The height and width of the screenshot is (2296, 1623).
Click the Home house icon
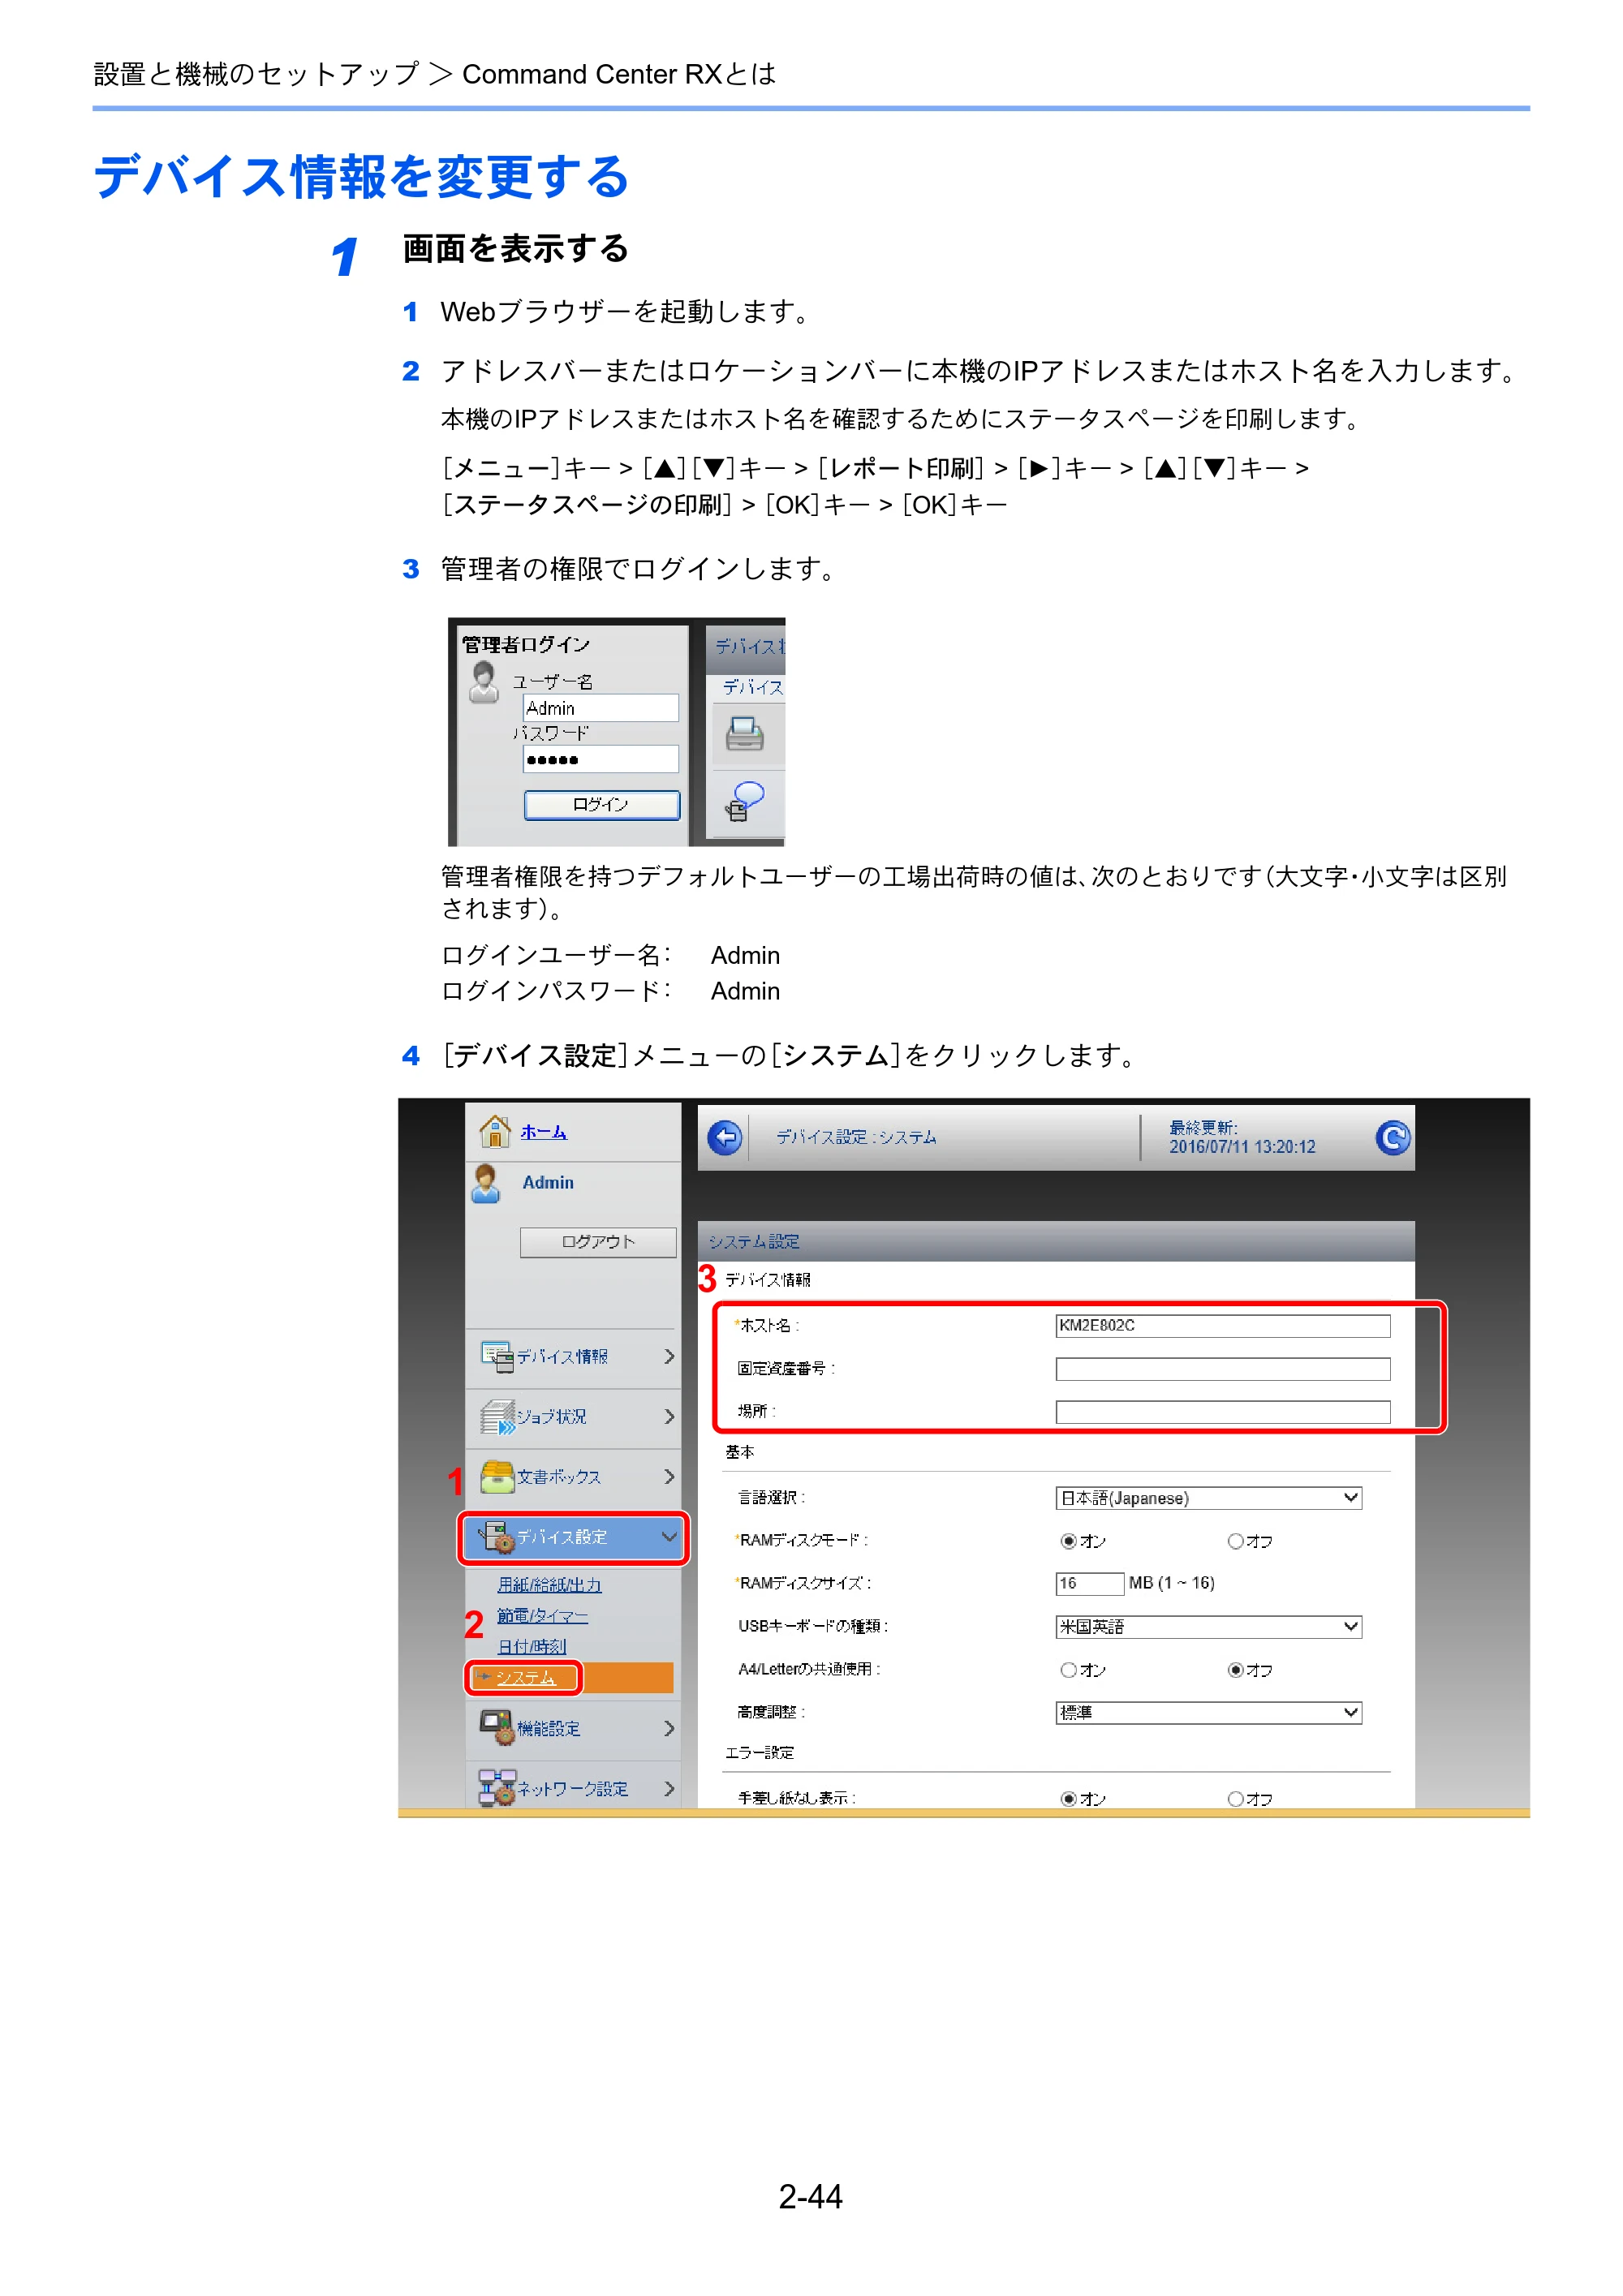[x=495, y=1131]
